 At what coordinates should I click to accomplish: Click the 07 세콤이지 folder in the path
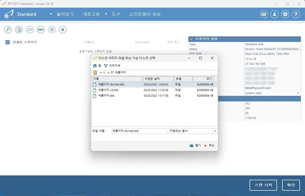118,72
